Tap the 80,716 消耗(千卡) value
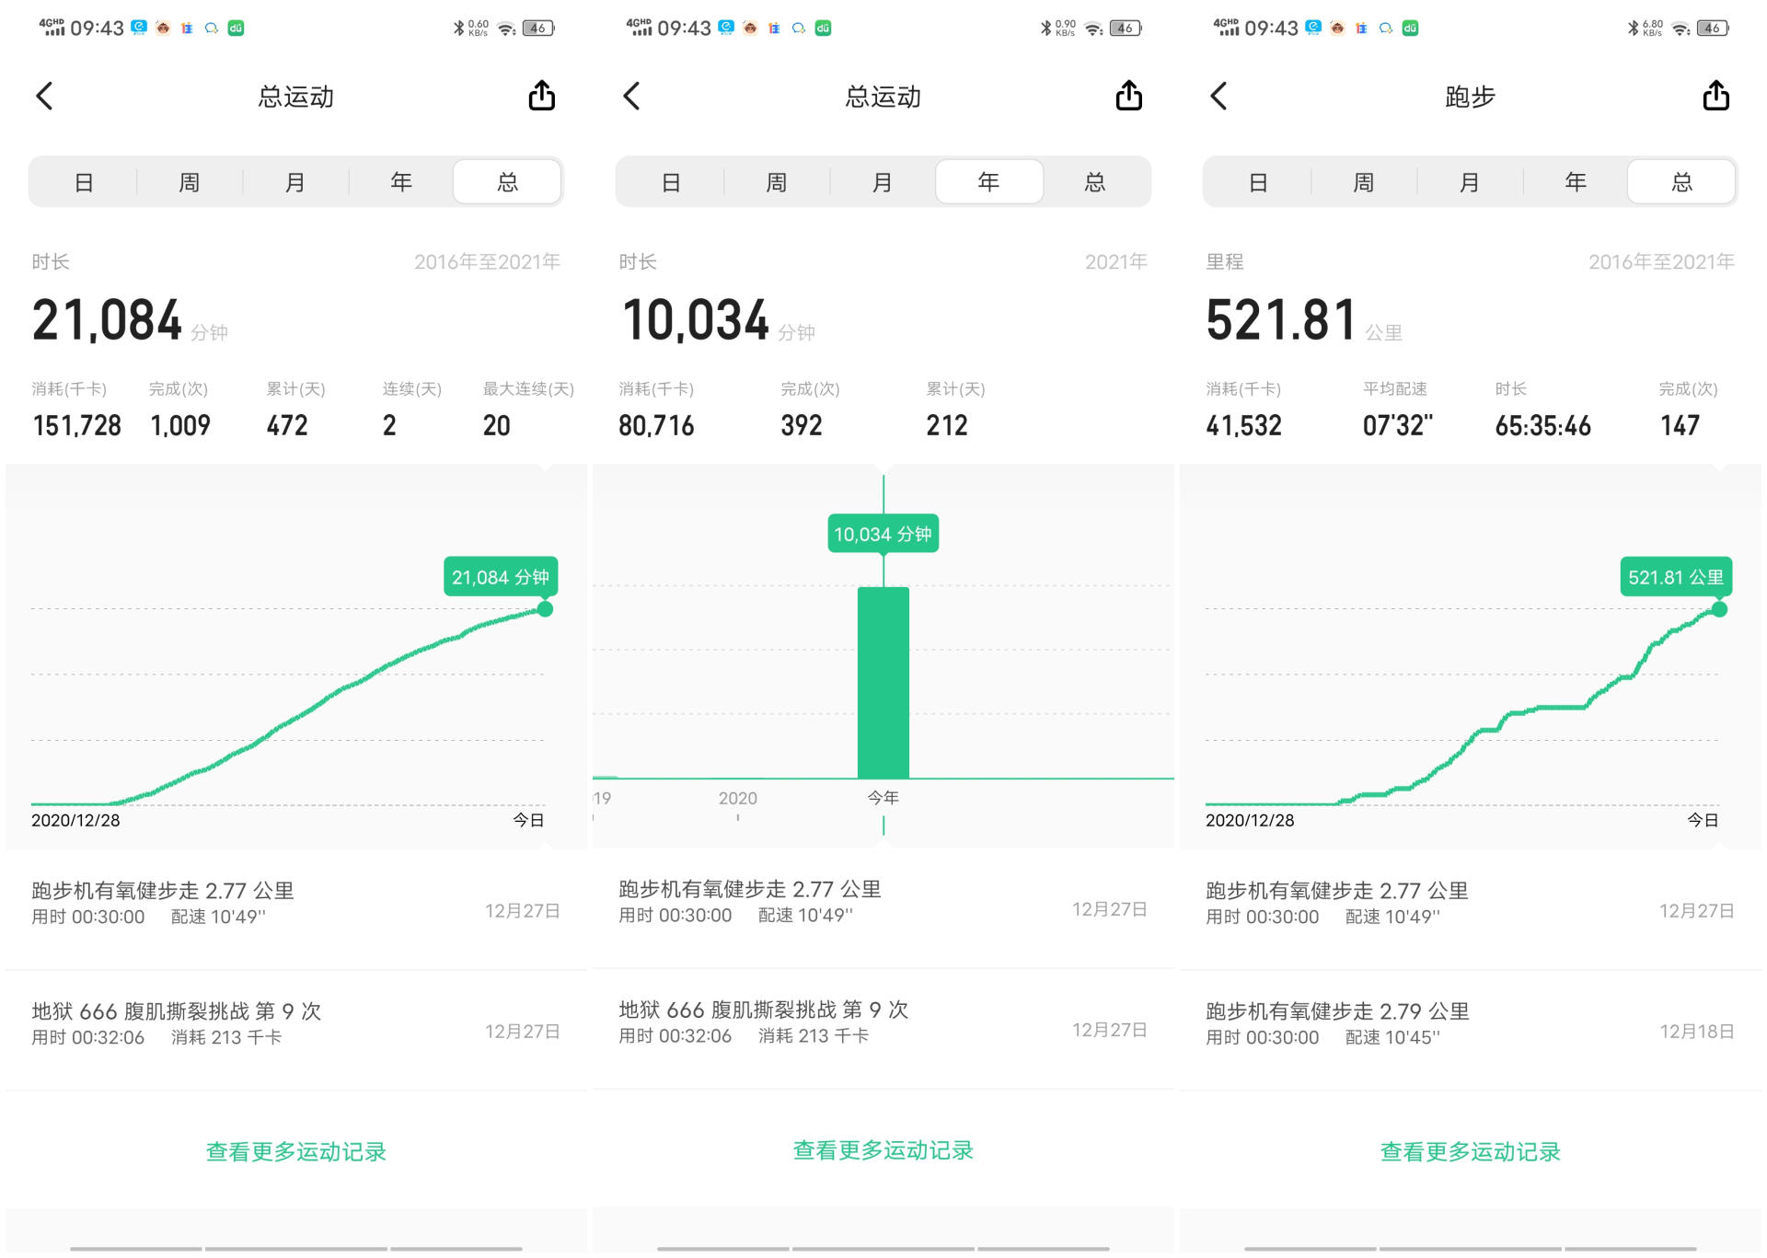The width and height of the screenshot is (1767, 1258). coord(656,425)
